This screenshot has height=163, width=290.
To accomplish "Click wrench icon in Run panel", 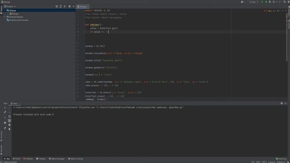I will (5, 112).
